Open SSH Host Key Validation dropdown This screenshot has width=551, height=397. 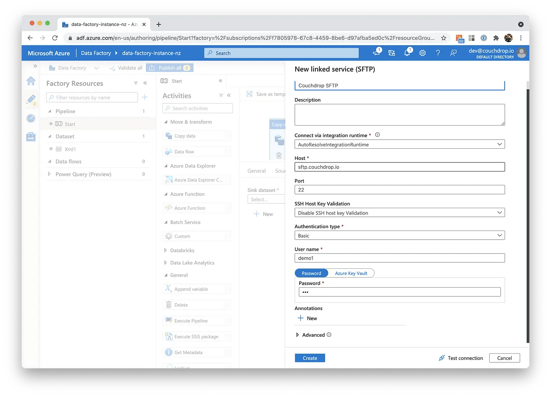tap(399, 213)
